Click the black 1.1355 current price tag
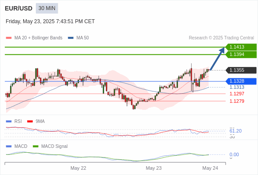 coord(241,70)
